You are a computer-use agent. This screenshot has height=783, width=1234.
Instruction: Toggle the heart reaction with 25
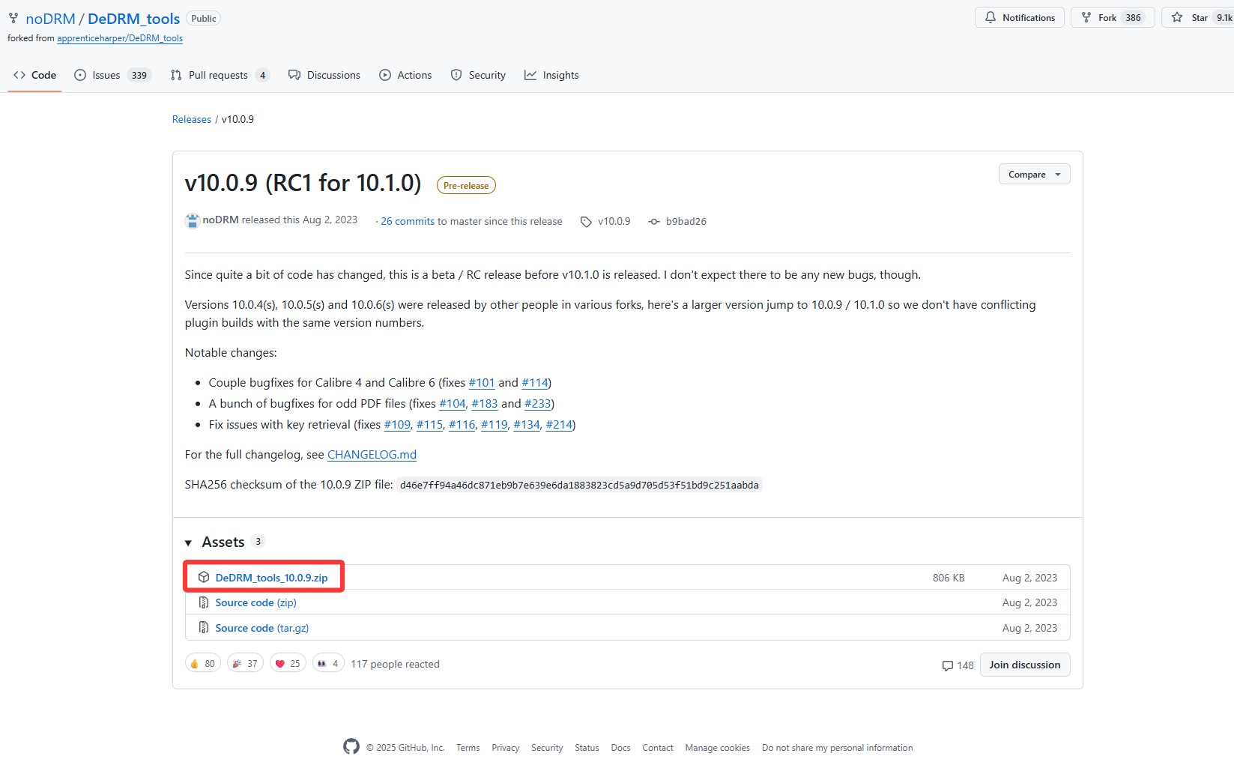(288, 664)
